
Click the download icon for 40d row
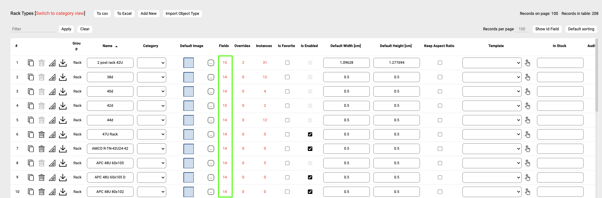pyautogui.click(x=63, y=92)
